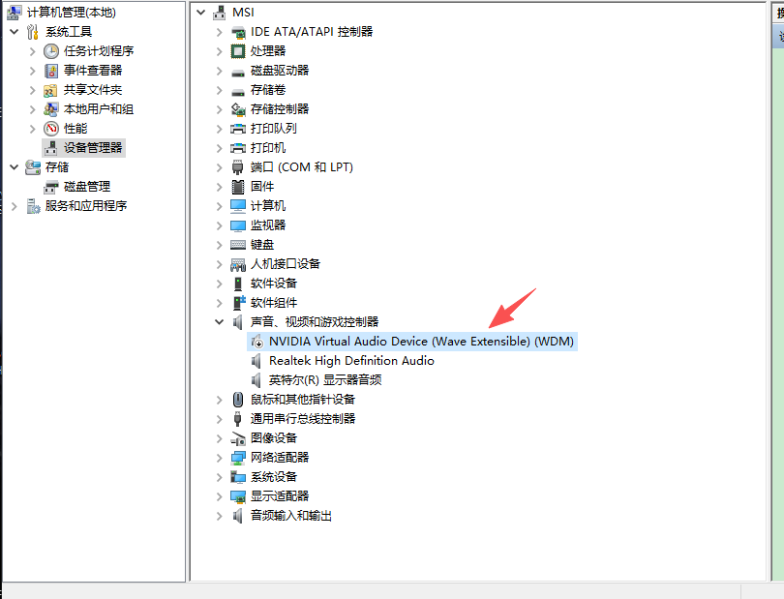Collapse the MSI computer root node
The width and height of the screenshot is (784, 599).
click(x=200, y=13)
